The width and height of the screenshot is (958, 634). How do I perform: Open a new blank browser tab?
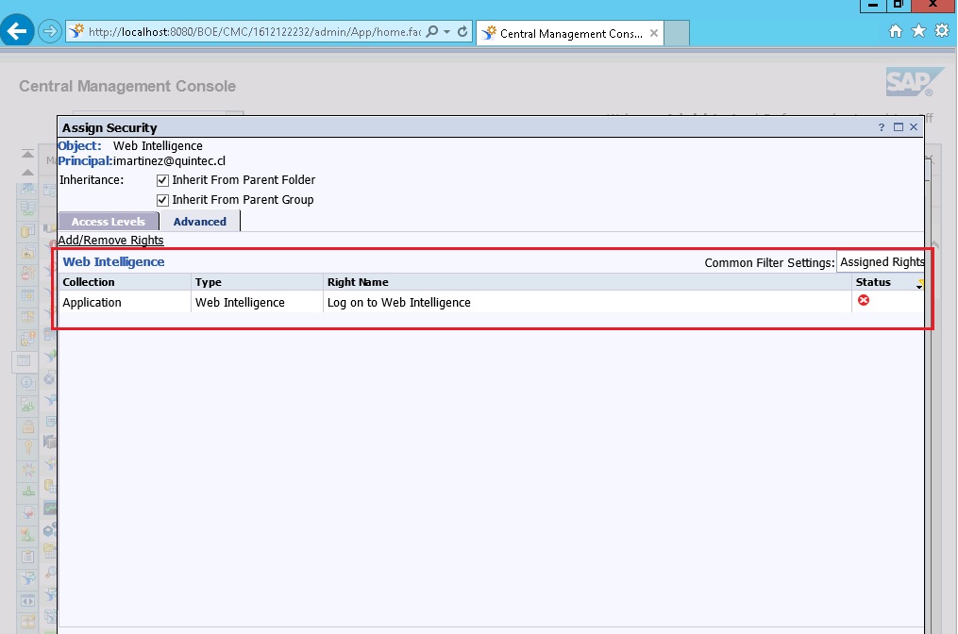[677, 33]
